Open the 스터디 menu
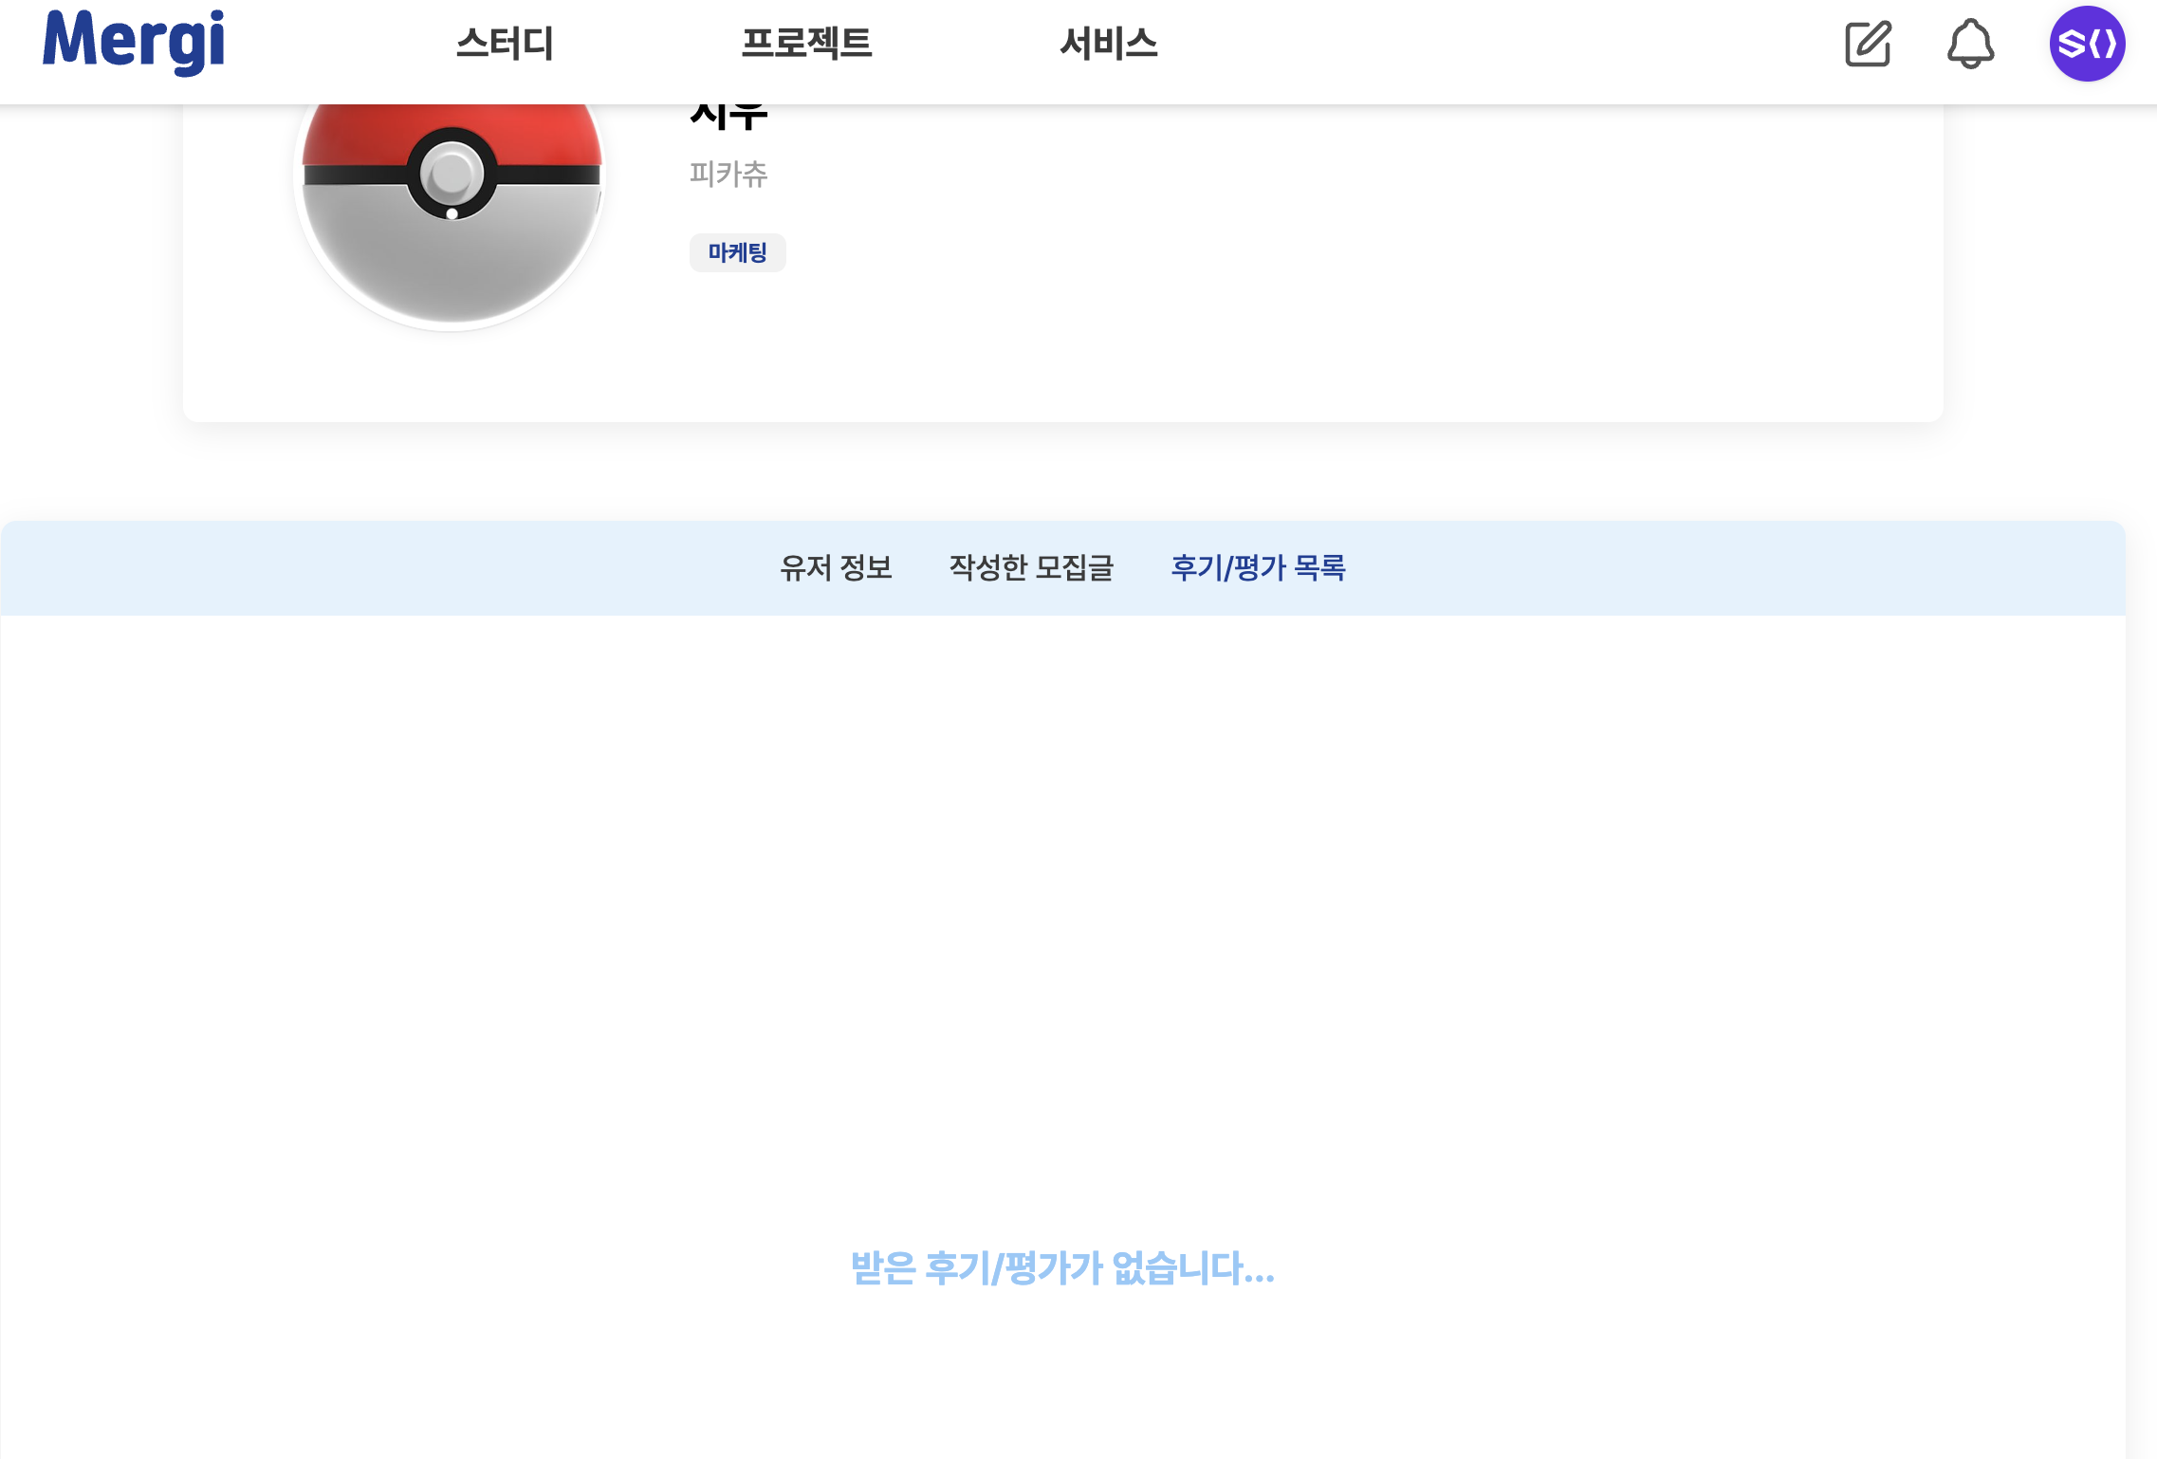Image resolution: width=2157 pixels, height=1459 pixels. coord(505,44)
